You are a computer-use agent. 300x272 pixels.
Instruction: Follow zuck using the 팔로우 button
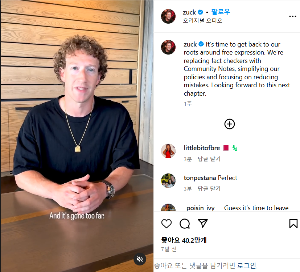point(221,12)
